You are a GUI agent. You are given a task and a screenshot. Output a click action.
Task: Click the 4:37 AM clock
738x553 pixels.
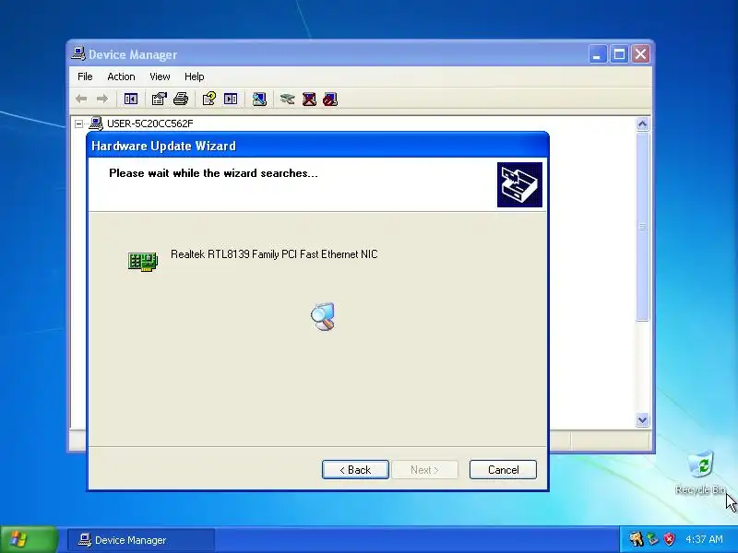[x=704, y=539]
